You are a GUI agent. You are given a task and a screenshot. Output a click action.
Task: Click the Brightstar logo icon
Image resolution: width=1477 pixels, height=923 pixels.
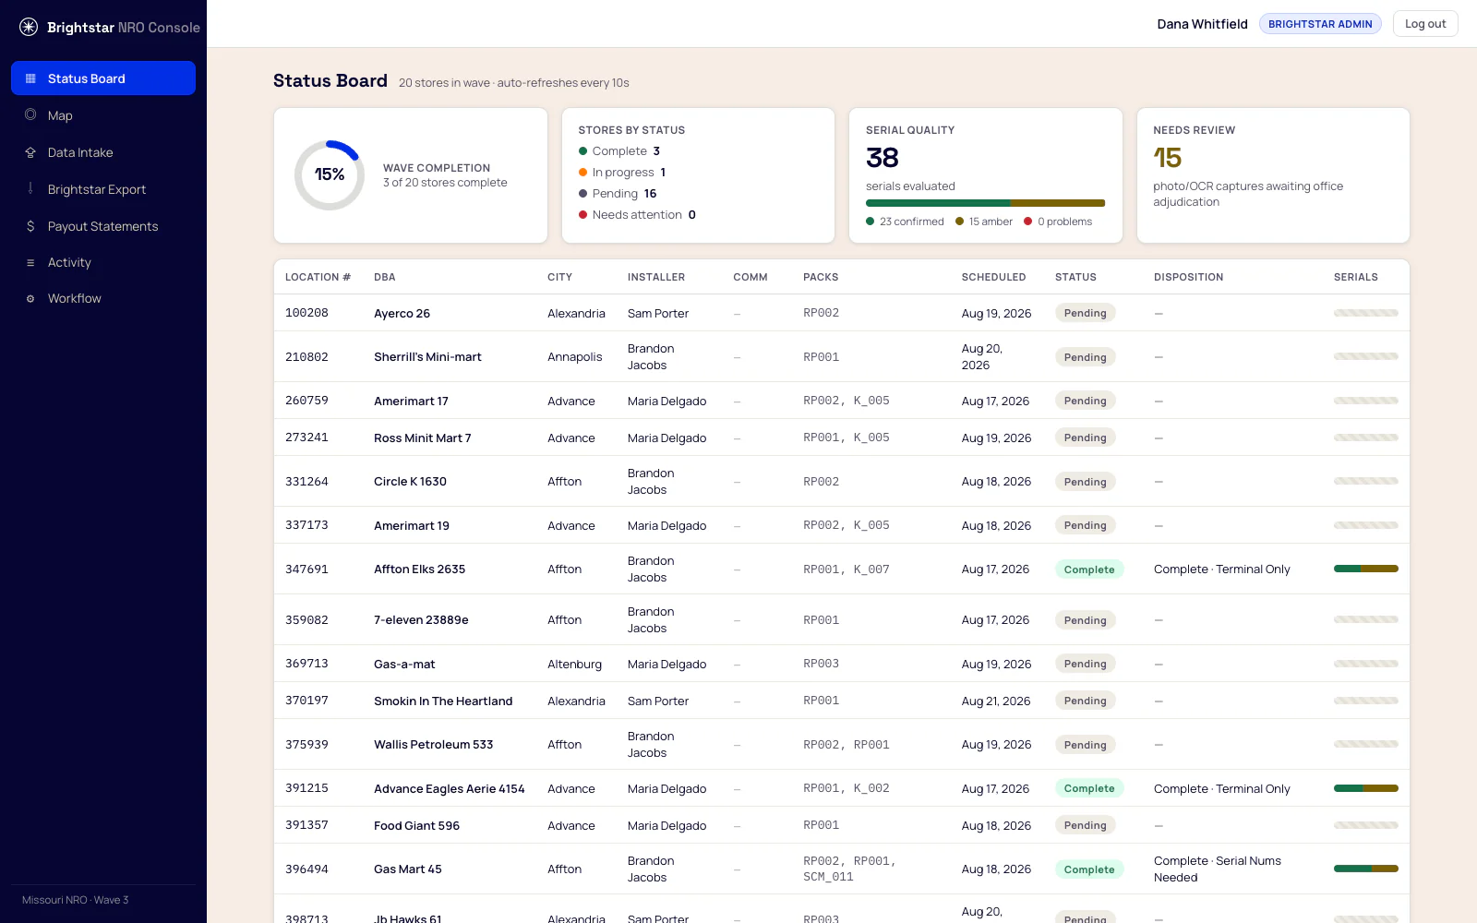click(x=29, y=27)
